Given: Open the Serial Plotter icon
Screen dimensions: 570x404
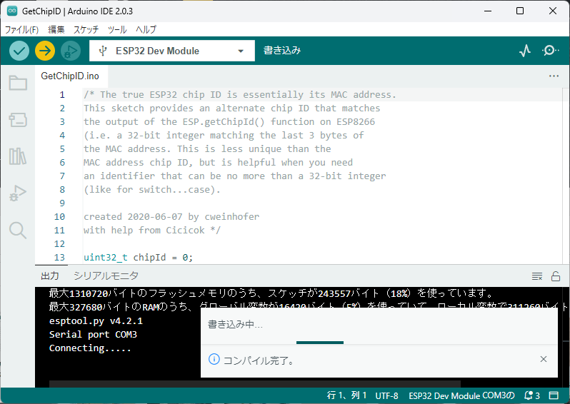Looking at the screenshot, I should click(525, 51).
